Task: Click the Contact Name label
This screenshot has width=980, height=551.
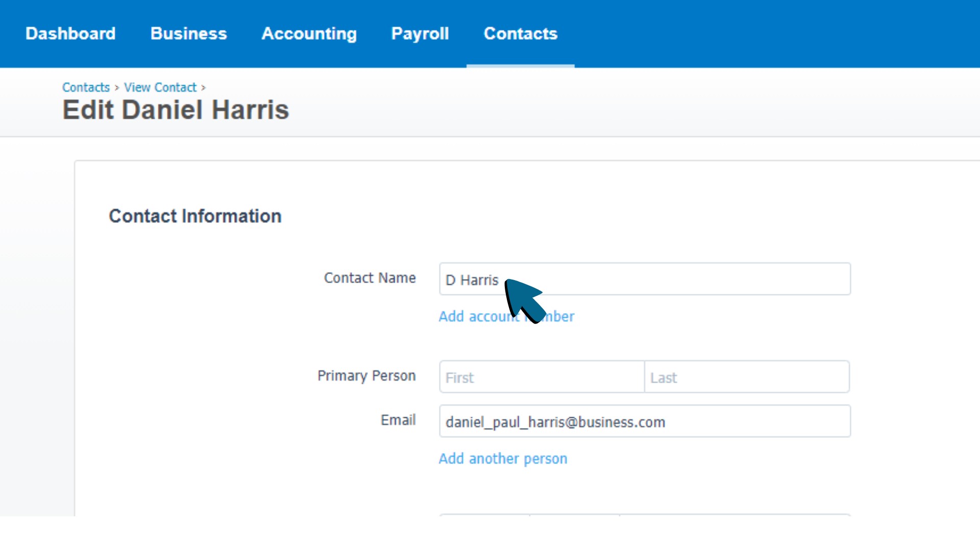Action: click(x=370, y=278)
